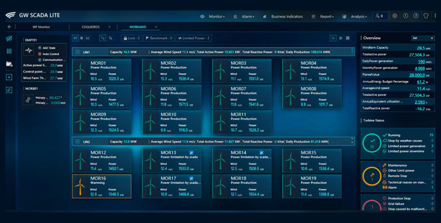441x223 pixels.
Task: Open the Overview Set dropdown
Action: 423,38
